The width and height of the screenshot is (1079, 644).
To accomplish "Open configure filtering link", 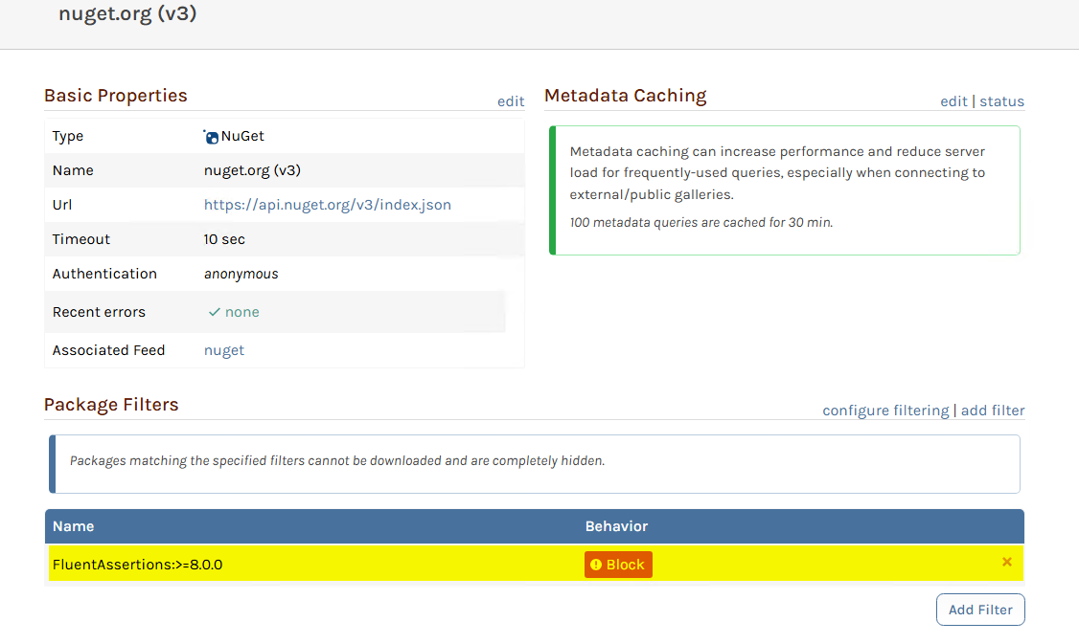I will pyautogui.click(x=885, y=411).
